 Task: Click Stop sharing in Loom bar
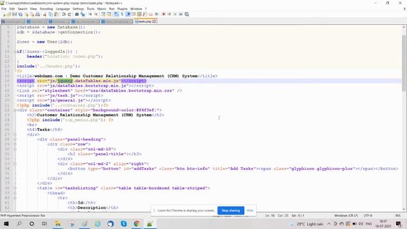(x=231, y=211)
